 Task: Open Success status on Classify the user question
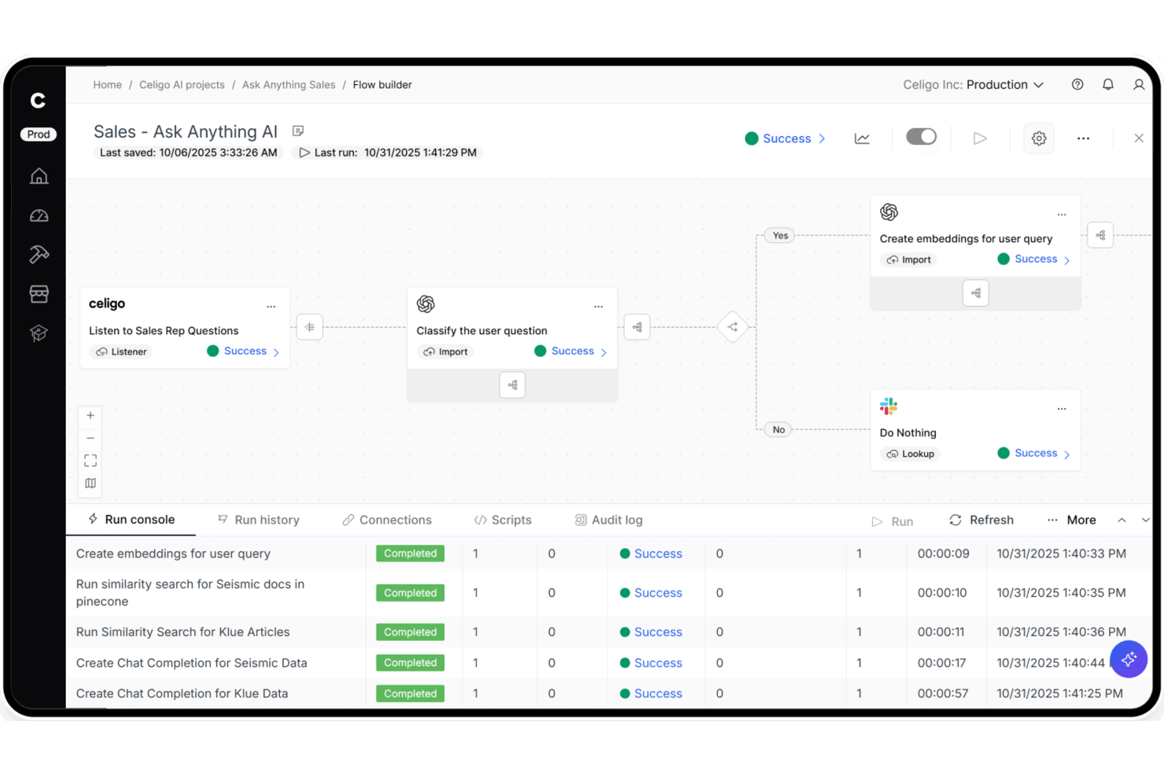(571, 351)
